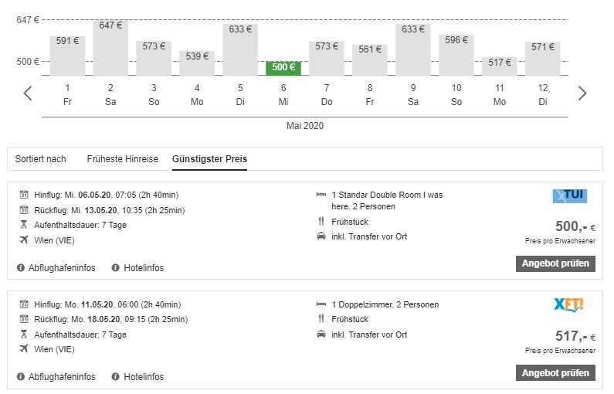Select the green 500 € price bar

pos(283,68)
